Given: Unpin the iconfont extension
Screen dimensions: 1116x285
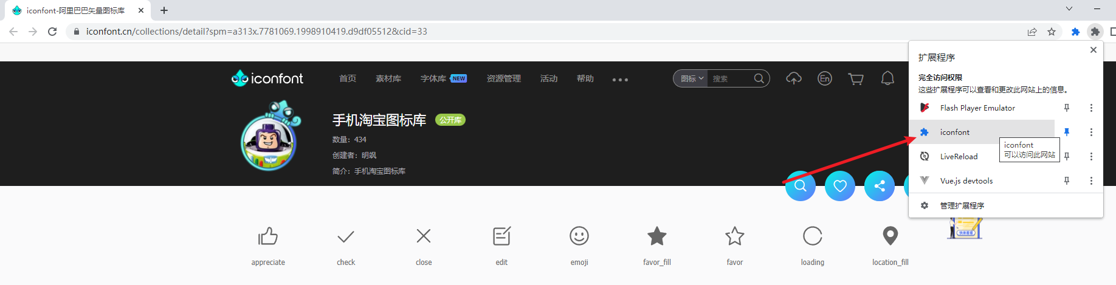Looking at the screenshot, I should [x=1067, y=132].
